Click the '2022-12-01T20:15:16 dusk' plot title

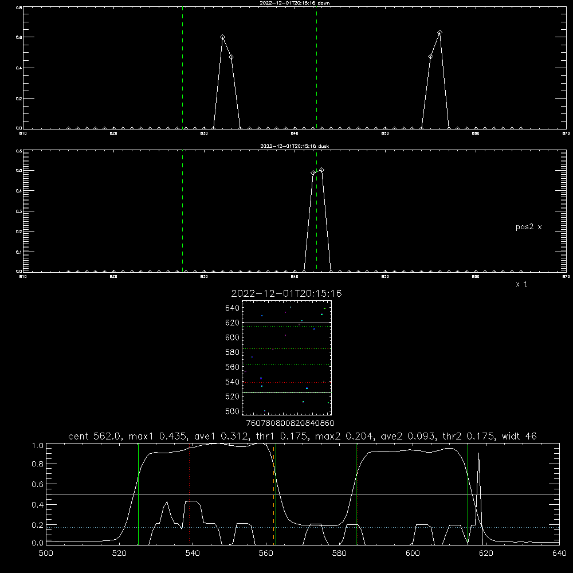click(x=295, y=146)
